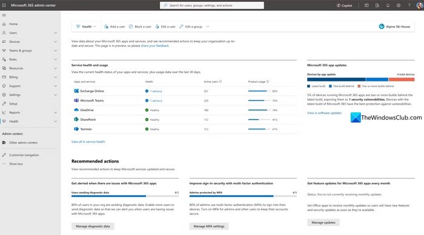Open Microsoft Teams 1 advisory link

click(x=156, y=101)
